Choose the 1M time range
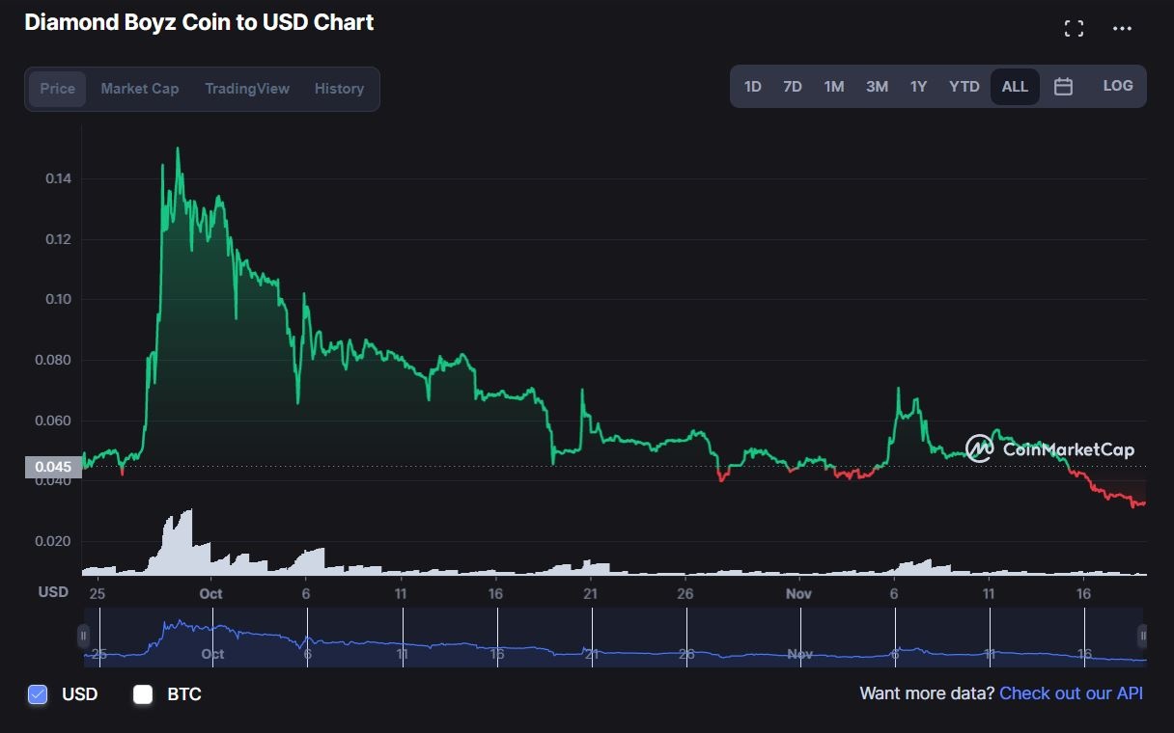 point(834,87)
